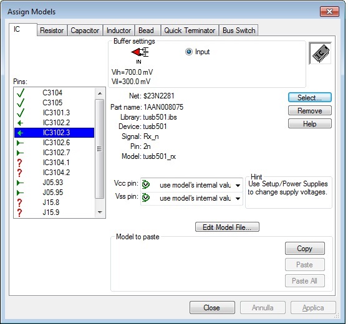The image size is (348, 324).
Task: Copy the current model
Action: 305,249
